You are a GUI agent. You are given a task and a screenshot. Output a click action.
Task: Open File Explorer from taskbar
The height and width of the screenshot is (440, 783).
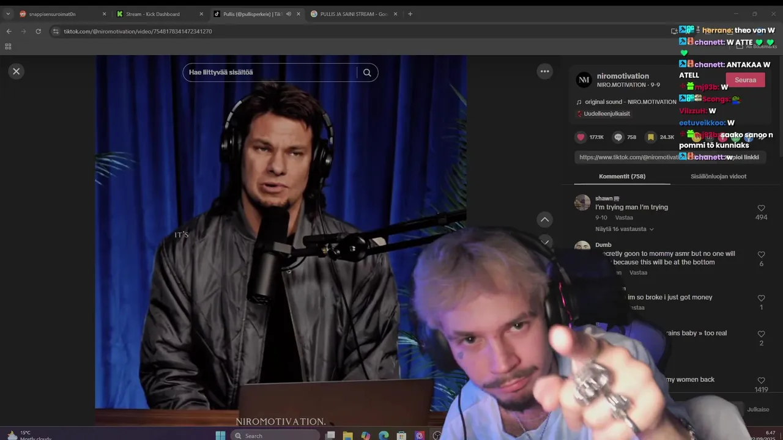pyautogui.click(x=347, y=435)
